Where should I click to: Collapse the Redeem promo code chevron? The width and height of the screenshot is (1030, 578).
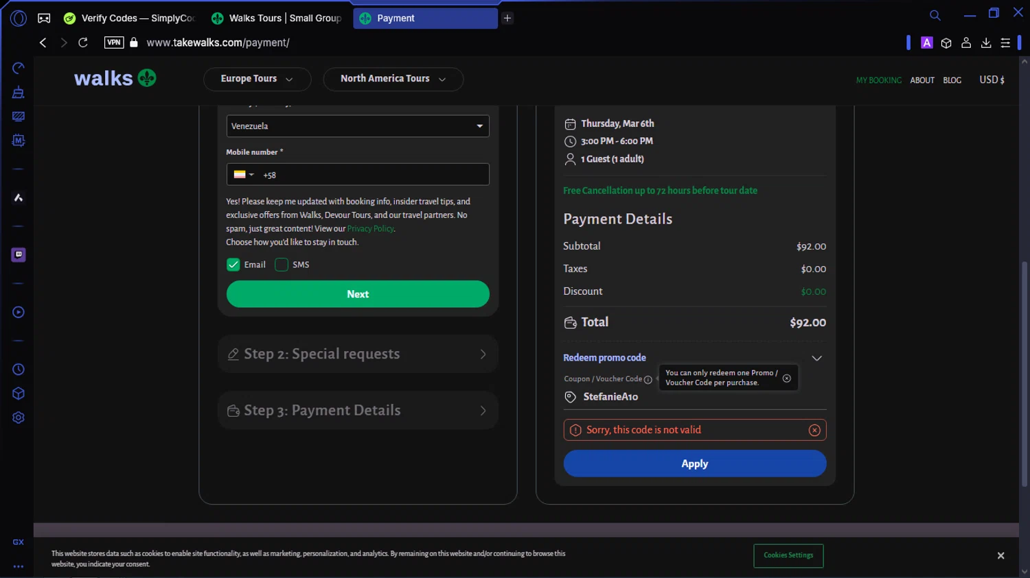pyautogui.click(x=816, y=358)
